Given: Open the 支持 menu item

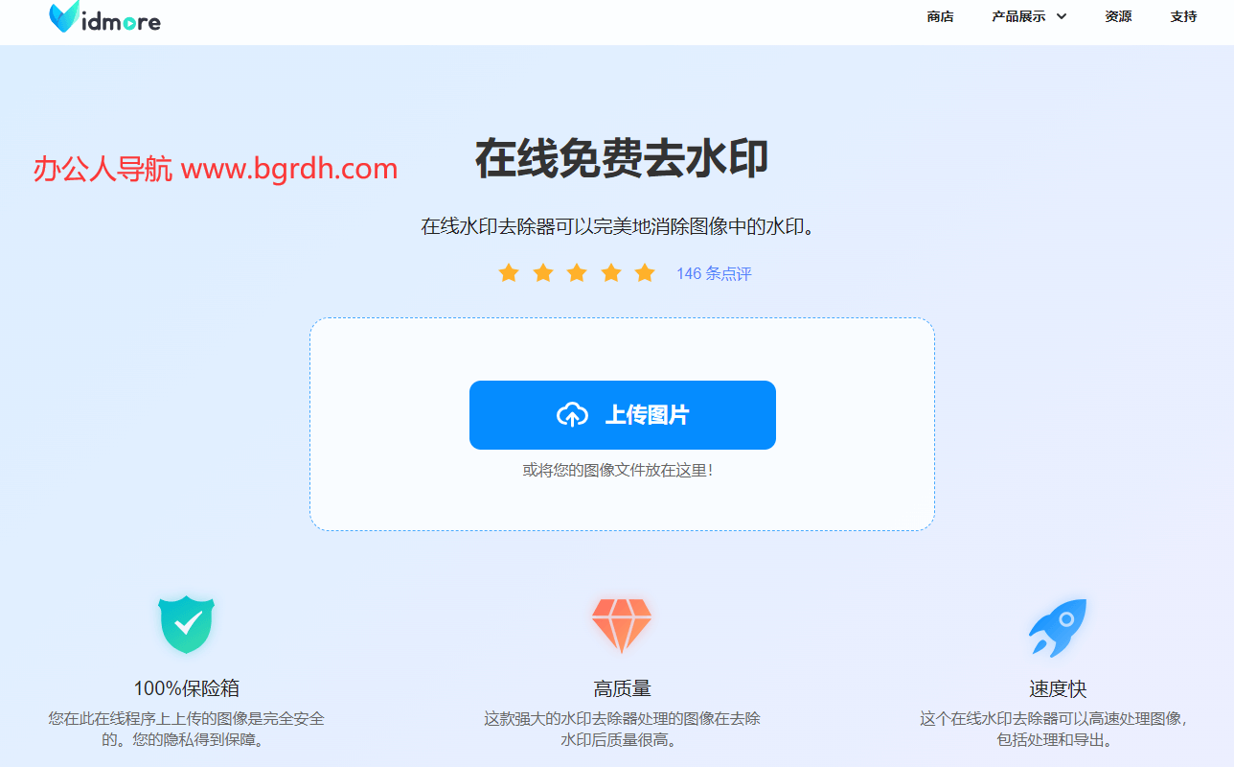Looking at the screenshot, I should [x=1183, y=16].
